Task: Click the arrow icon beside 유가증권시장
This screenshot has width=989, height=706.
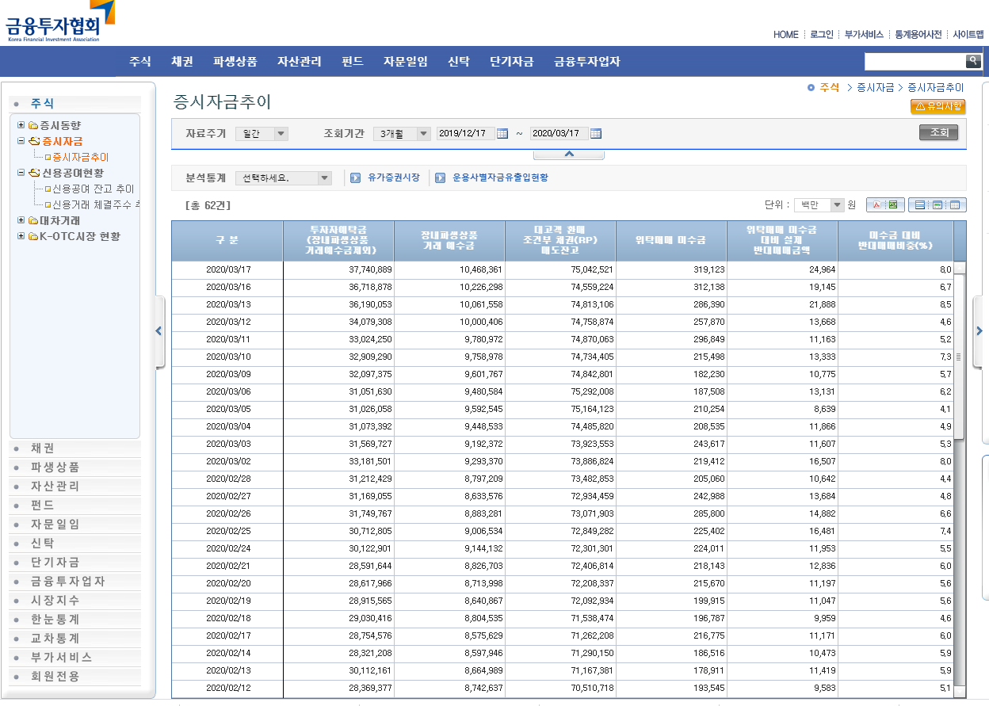Action: (356, 177)
